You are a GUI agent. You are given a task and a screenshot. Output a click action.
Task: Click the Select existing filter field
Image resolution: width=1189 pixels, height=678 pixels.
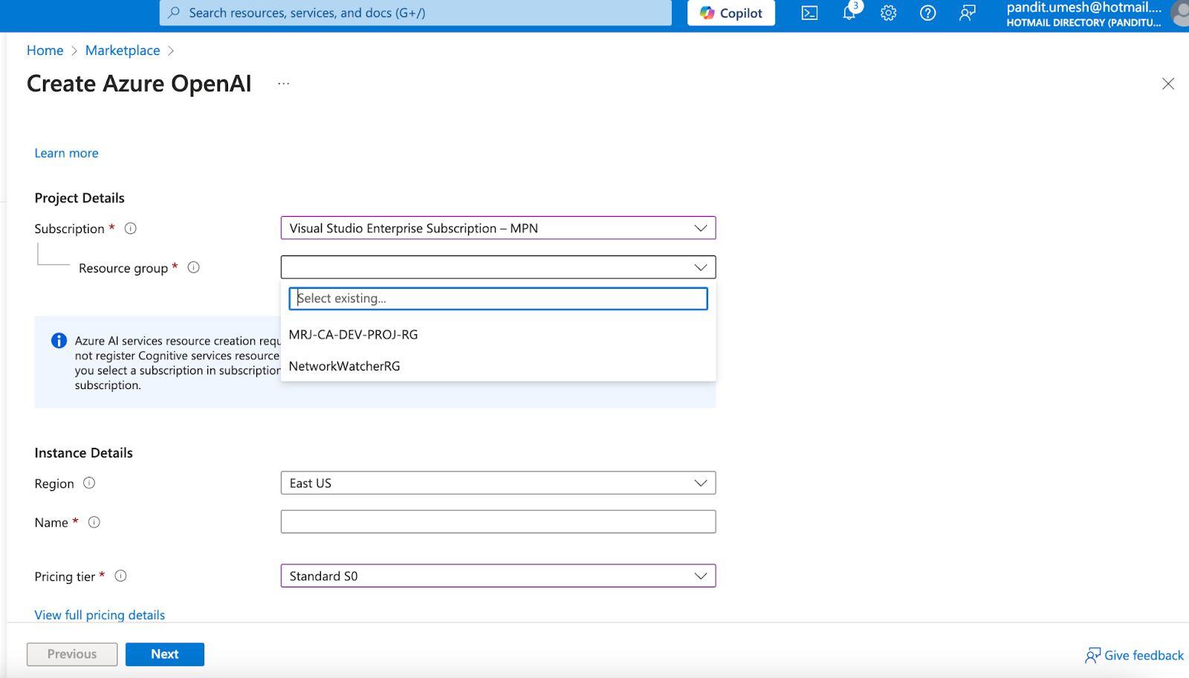(498, 299)
